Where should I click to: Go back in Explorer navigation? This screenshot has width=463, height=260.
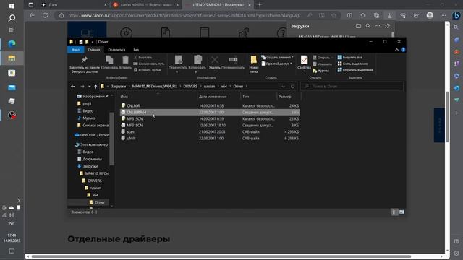pyautogui.click(x=73, y=87)
